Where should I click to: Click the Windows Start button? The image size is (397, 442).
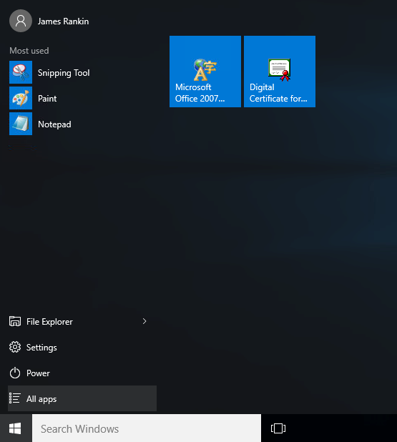pos(15,428)
